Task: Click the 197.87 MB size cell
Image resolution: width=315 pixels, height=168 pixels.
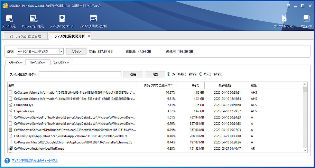Action: (x=197, y=142)
